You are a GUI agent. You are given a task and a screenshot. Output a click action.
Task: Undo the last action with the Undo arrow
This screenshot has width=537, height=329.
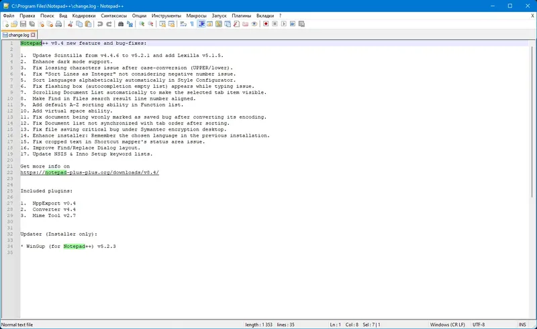[x=100, y=24]
